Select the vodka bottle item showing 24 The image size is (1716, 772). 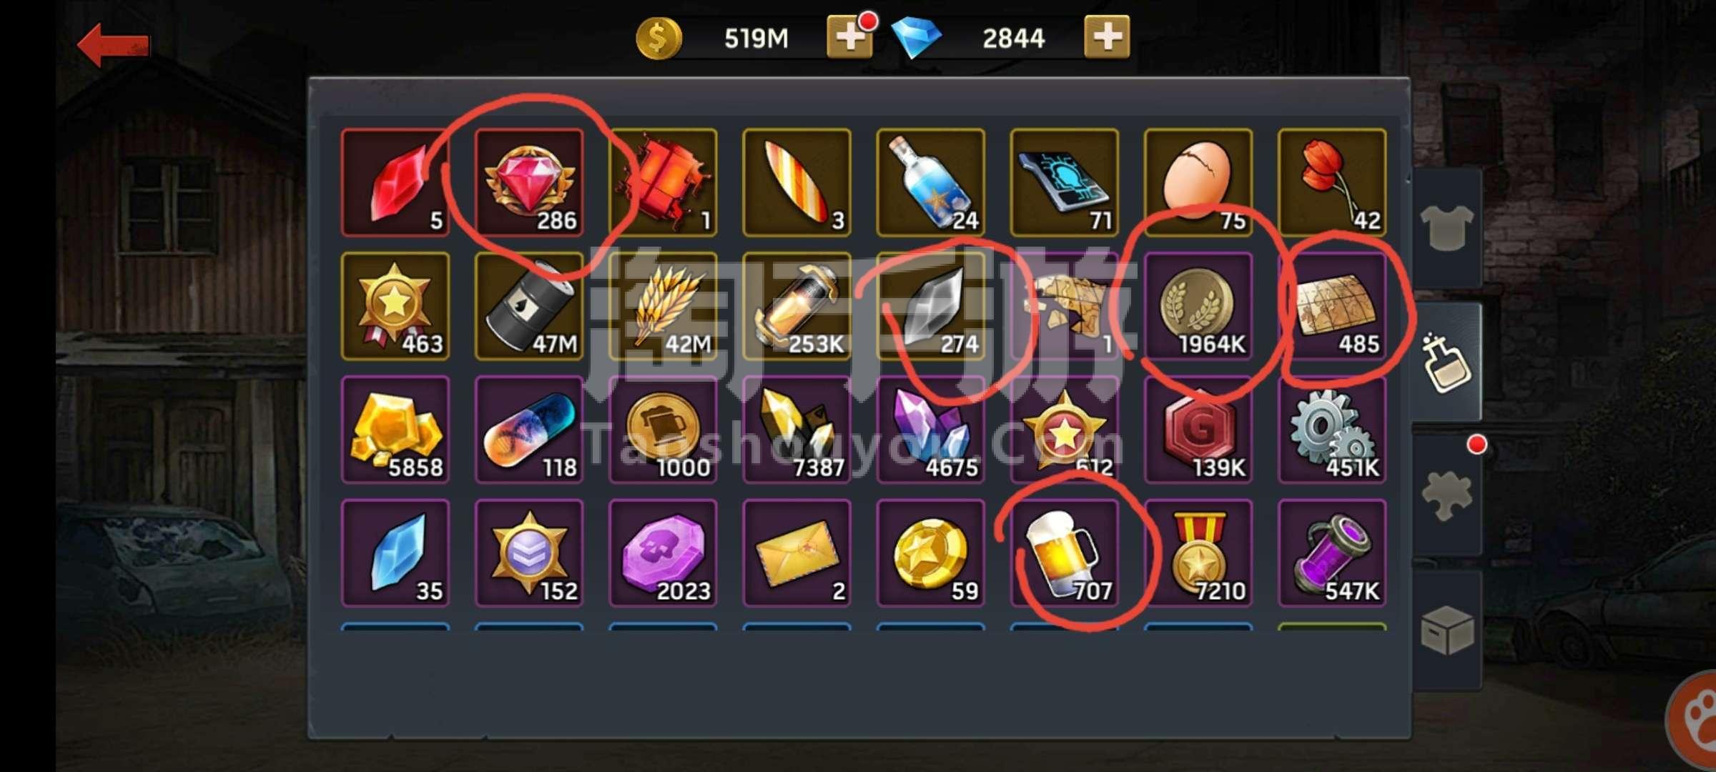pos(931,182)
